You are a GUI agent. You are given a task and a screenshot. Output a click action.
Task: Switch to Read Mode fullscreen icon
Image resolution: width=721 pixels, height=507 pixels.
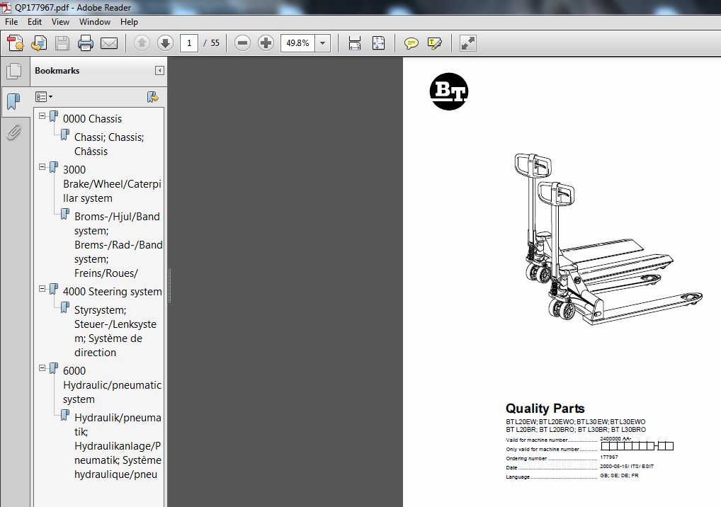click(x=468, y=43)
